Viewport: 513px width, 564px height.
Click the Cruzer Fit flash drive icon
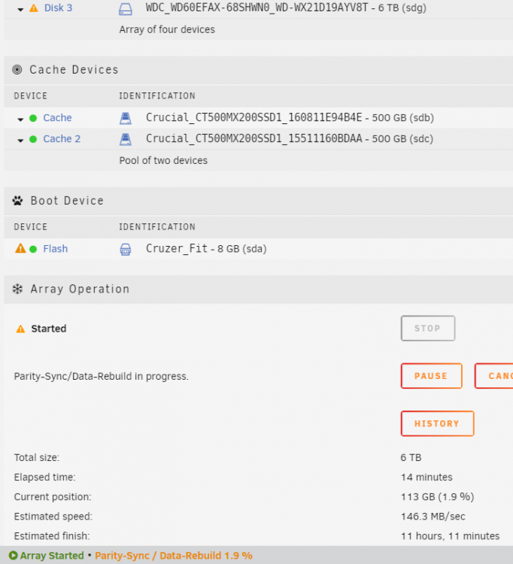(x=125, y=249)
